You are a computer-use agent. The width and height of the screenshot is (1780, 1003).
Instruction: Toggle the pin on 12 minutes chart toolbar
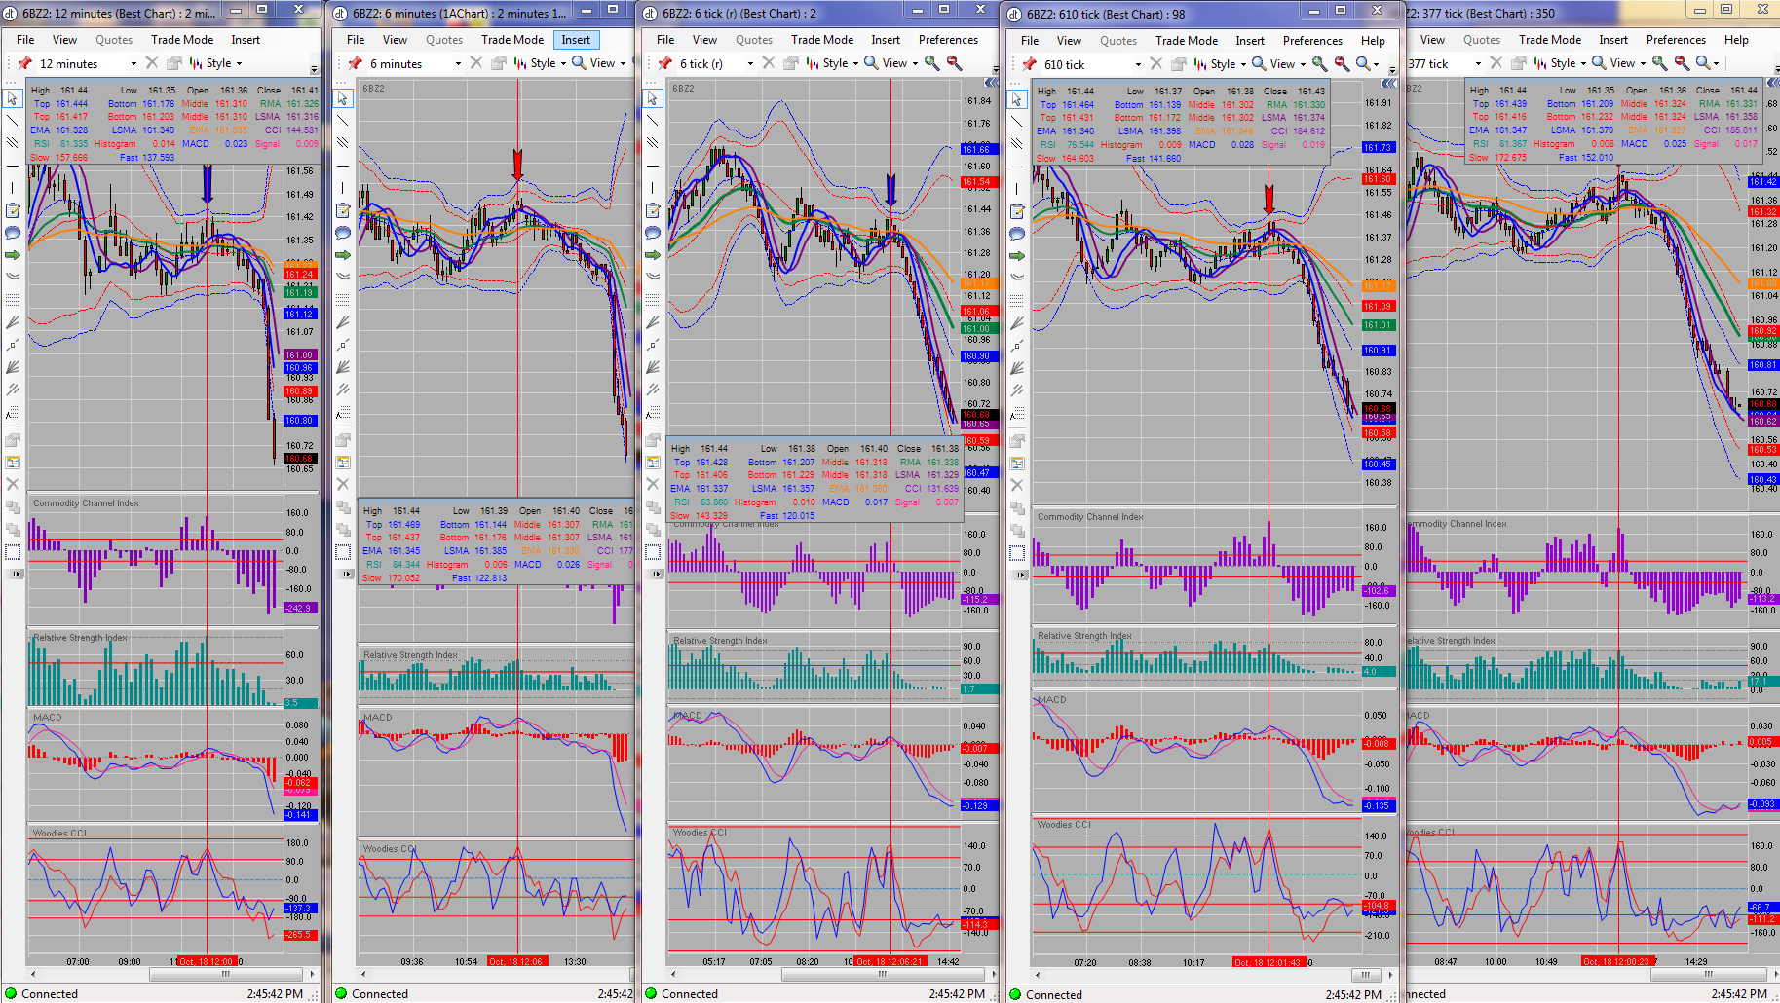point(24,63)
